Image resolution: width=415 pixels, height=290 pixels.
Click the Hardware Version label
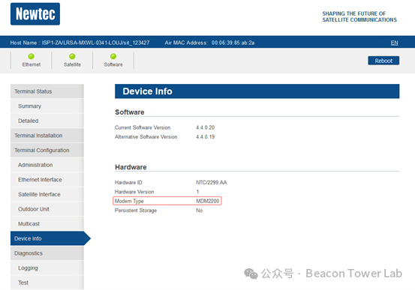134,192
